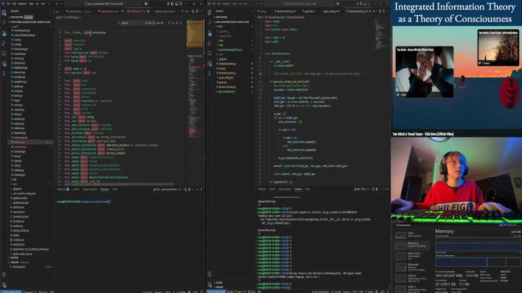Switch to pyphi.log tab in right window
This screenshot has height=293, width=522.
(309, 11)
